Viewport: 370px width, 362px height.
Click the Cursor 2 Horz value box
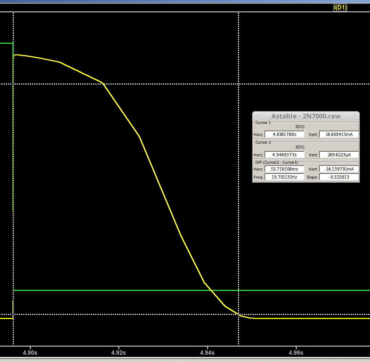284,155
